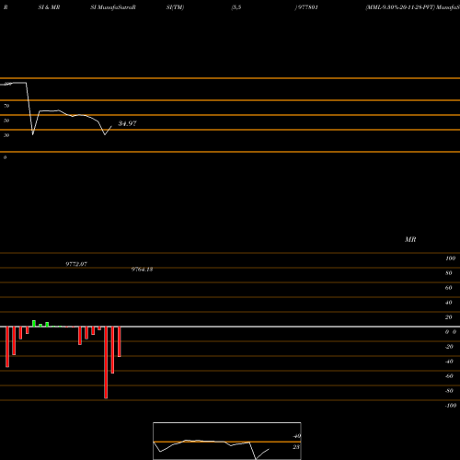Image resolution: width=460 pixels, height=460 pixels.
Task: Open the mini RSI chart thumbnail at bottom
Action: (227, 441)
